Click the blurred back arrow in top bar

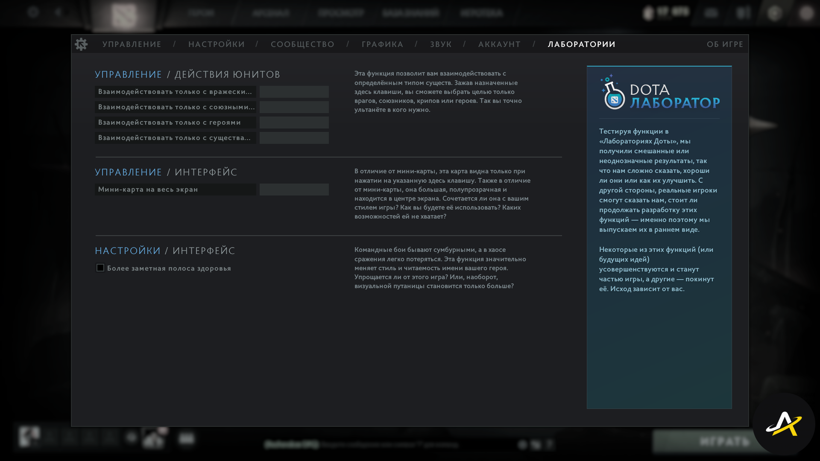[58, 12]
